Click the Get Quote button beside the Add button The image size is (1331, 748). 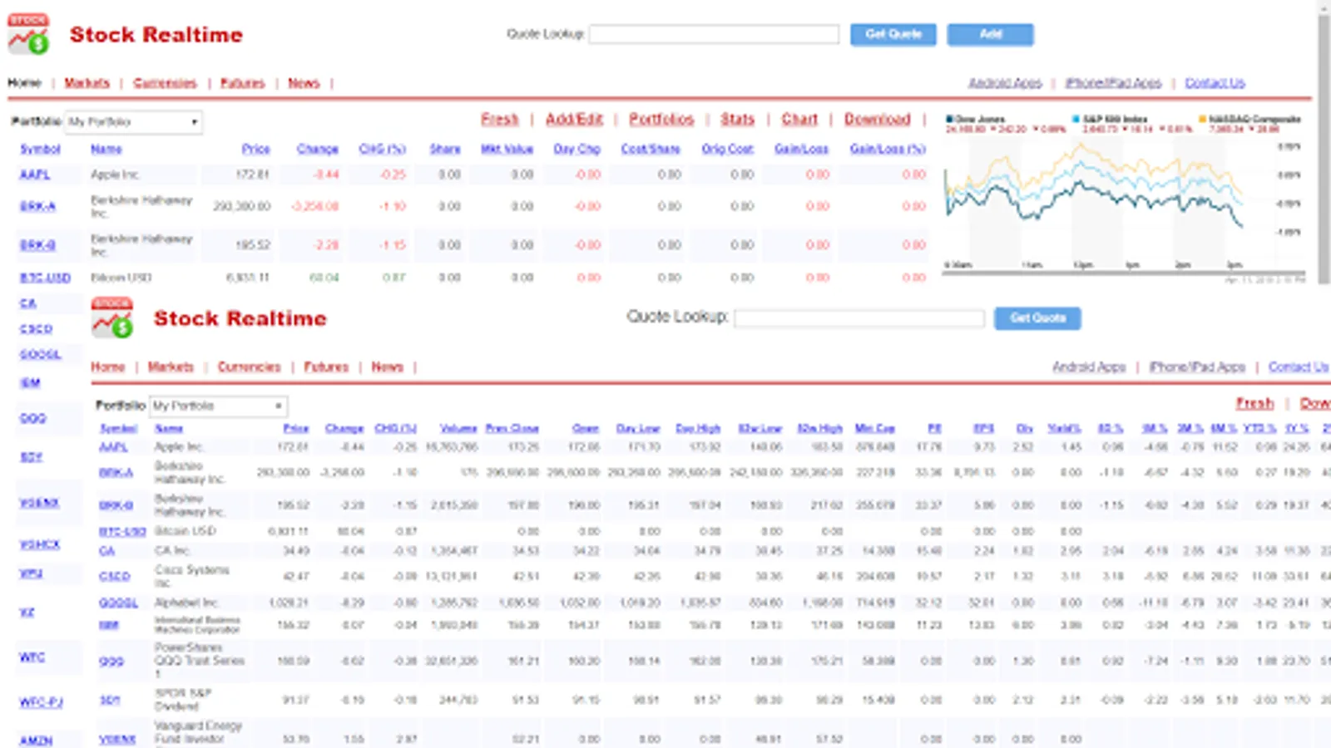point(893,34)
